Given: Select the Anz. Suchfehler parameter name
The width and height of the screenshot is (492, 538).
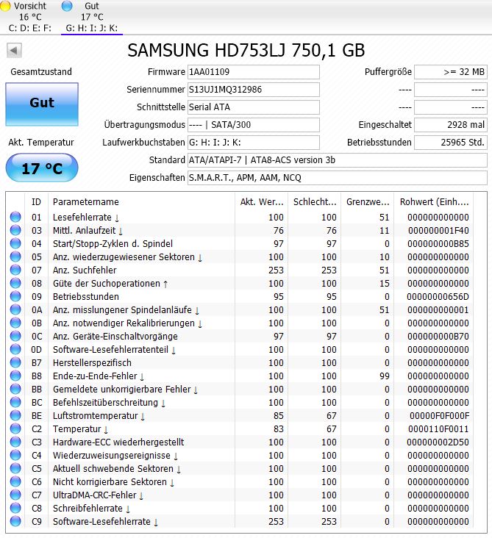Looking at the screenshot, I should [85, 270].
